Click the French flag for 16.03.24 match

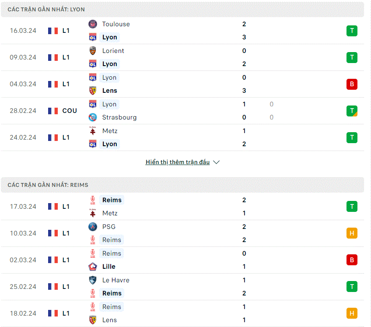point(53,31)
